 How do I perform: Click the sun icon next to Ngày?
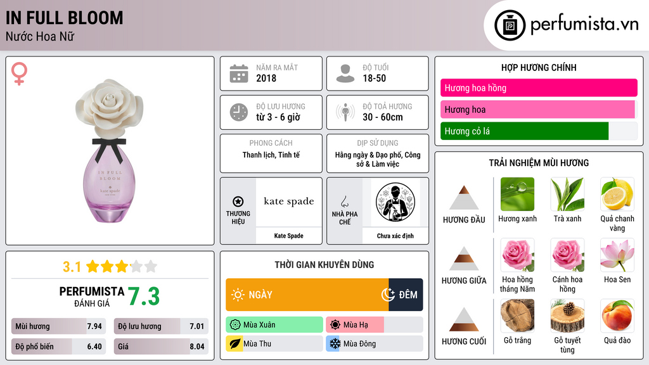(x=238, y=295)
